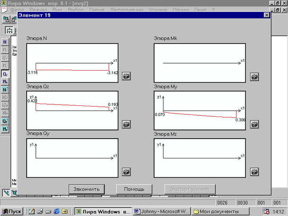Click the value 0.070 in My diagram
Image resolution: width=288 pixels, height=216 pixels.
160,115
